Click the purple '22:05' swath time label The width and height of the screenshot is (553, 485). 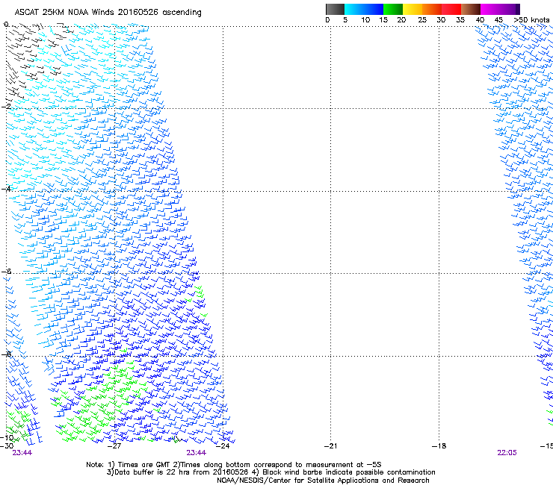[507, 453]
